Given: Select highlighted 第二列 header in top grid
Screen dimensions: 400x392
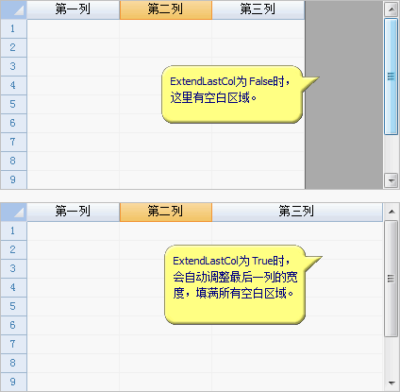Looking at the screenshot, I should (x=165, y=9).
